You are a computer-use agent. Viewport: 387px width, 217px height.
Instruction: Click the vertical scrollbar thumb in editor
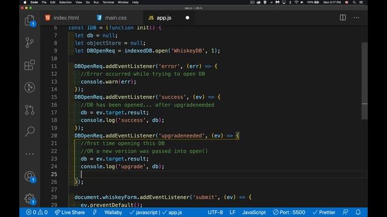[364, 81]
